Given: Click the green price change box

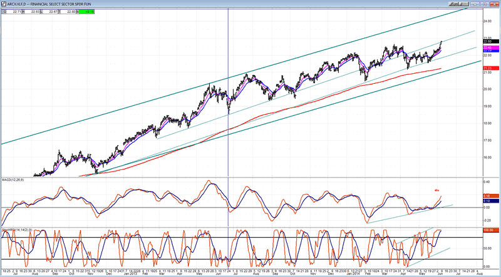Looking at the screenshot, I should pyautogui.click(x=85, y=12).
